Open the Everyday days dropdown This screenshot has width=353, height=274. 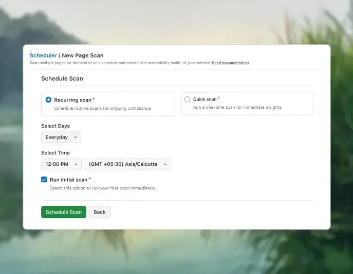[61, 137]
